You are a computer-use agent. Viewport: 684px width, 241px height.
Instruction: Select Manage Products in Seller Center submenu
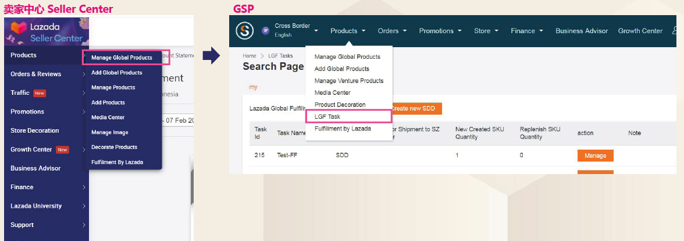point(113,87)
